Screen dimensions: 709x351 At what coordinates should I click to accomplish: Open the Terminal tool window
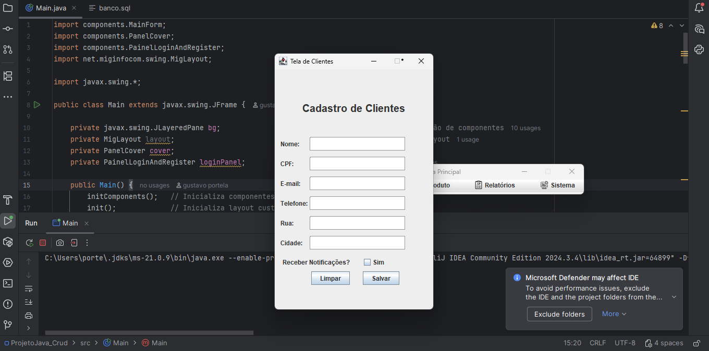coord(8,284)
